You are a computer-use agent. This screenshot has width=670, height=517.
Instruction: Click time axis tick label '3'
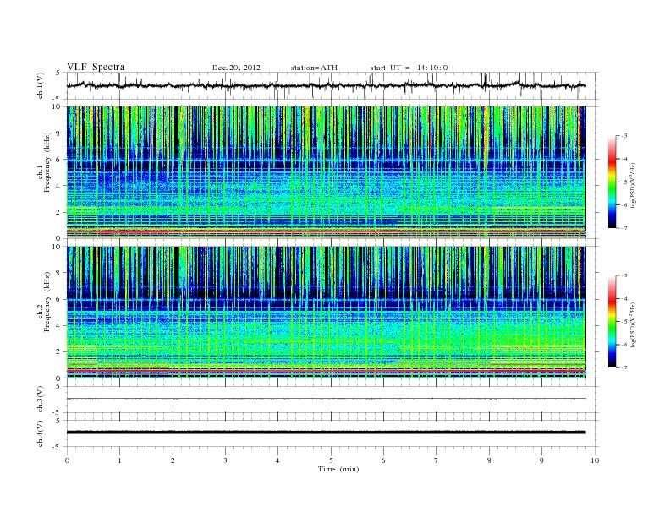tap(225, 460)
